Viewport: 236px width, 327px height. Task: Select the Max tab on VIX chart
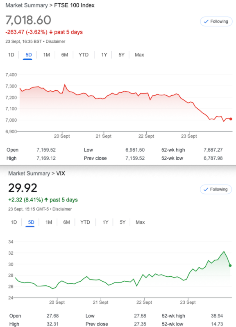[140, 222]
